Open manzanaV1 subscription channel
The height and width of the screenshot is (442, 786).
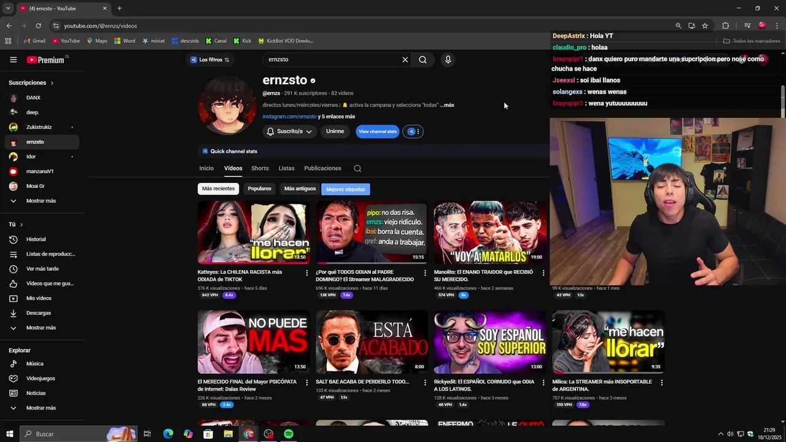click(42, 171)
